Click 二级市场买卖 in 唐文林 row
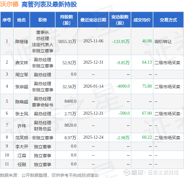Viewport: 184px width, 178px height. (167, 63)
